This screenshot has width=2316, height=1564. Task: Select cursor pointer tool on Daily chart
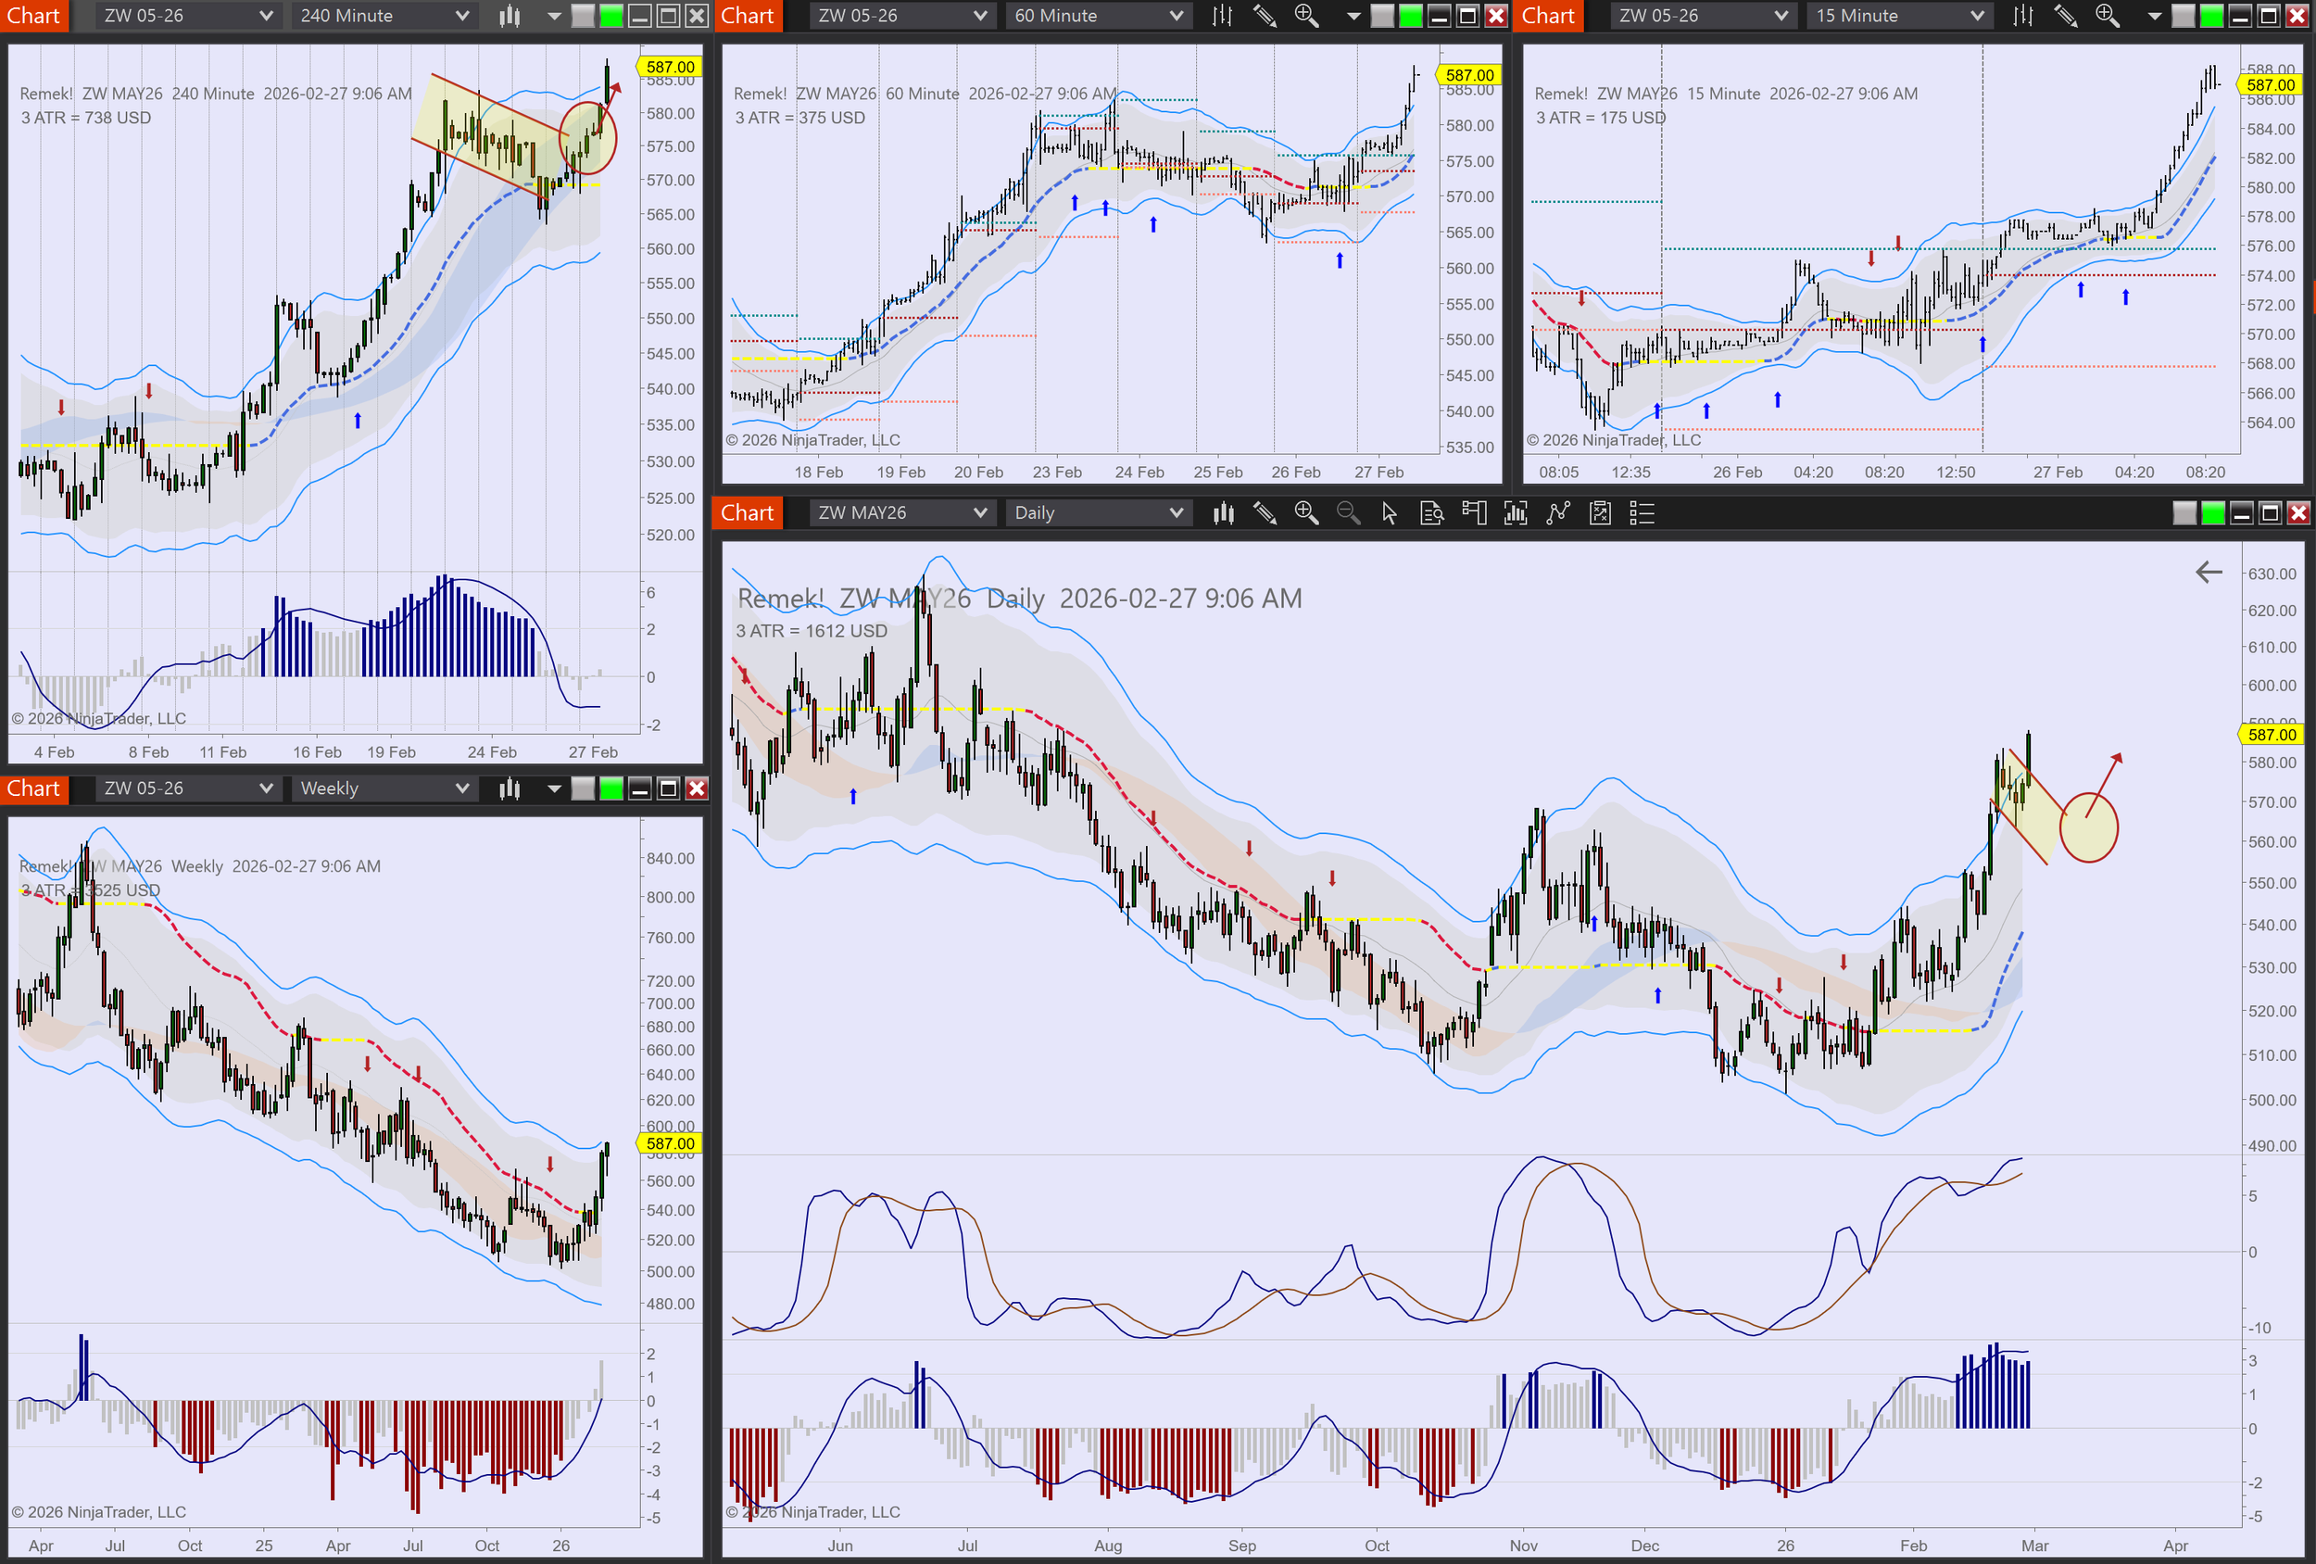[x=1390, y=513]
